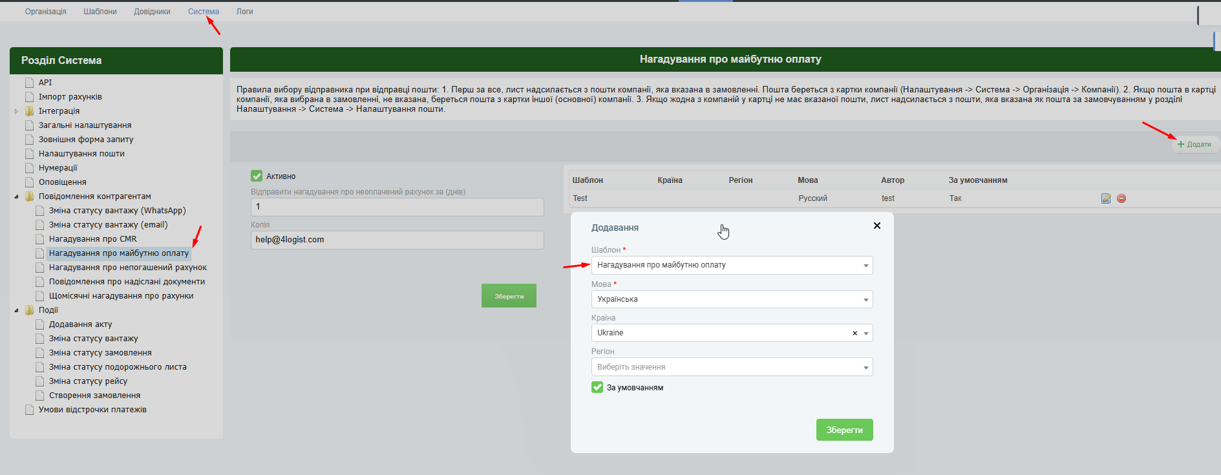Uncheck the Активно checkbox
The image size is (1221, 475).
click(x=257, y=176)
